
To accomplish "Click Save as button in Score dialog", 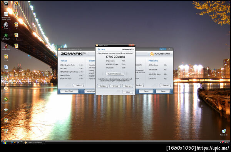I will click(x=128, y=86).
